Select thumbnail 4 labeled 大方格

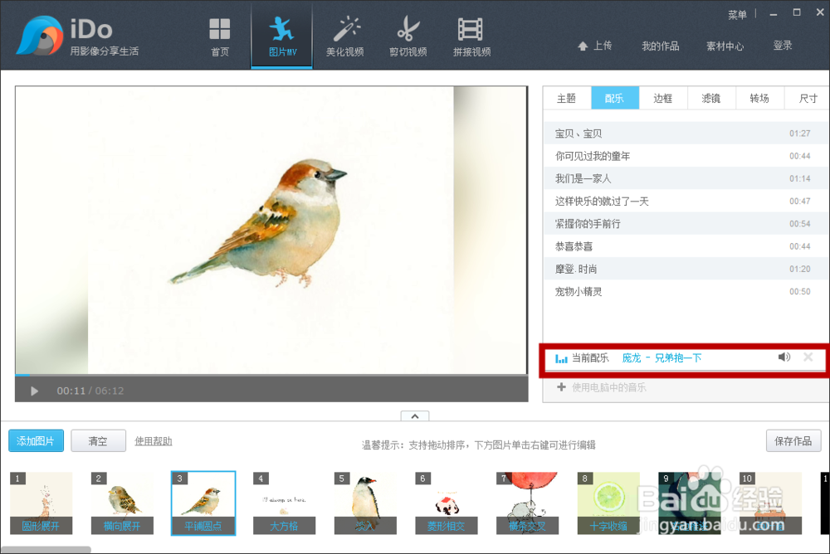(x=284, y=503)
